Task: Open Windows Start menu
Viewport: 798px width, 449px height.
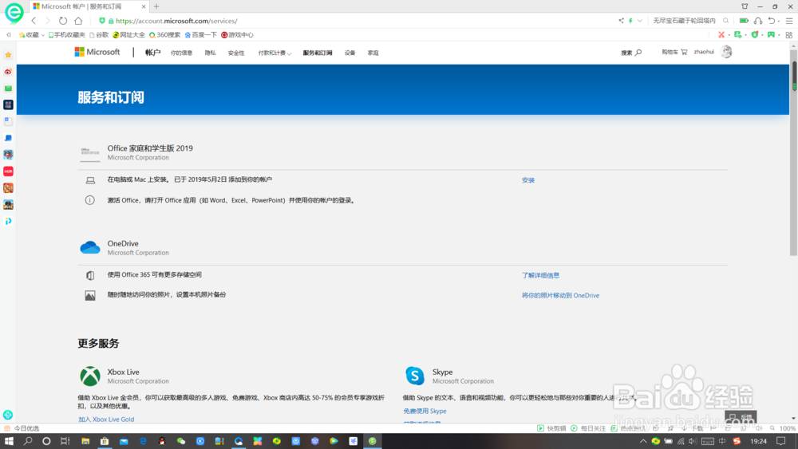Action: click(9, 441)
